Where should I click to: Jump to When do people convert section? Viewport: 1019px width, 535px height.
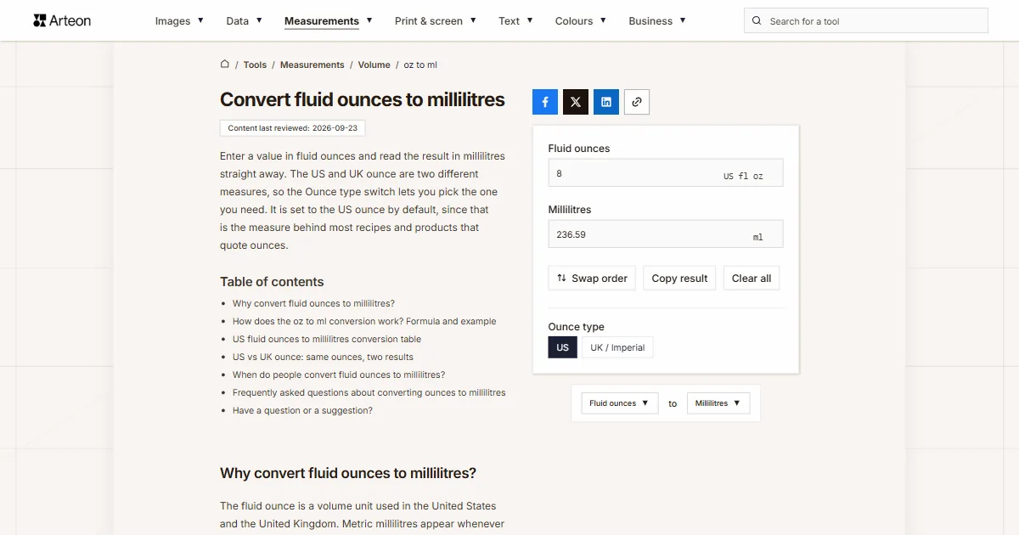coord(339,374)
